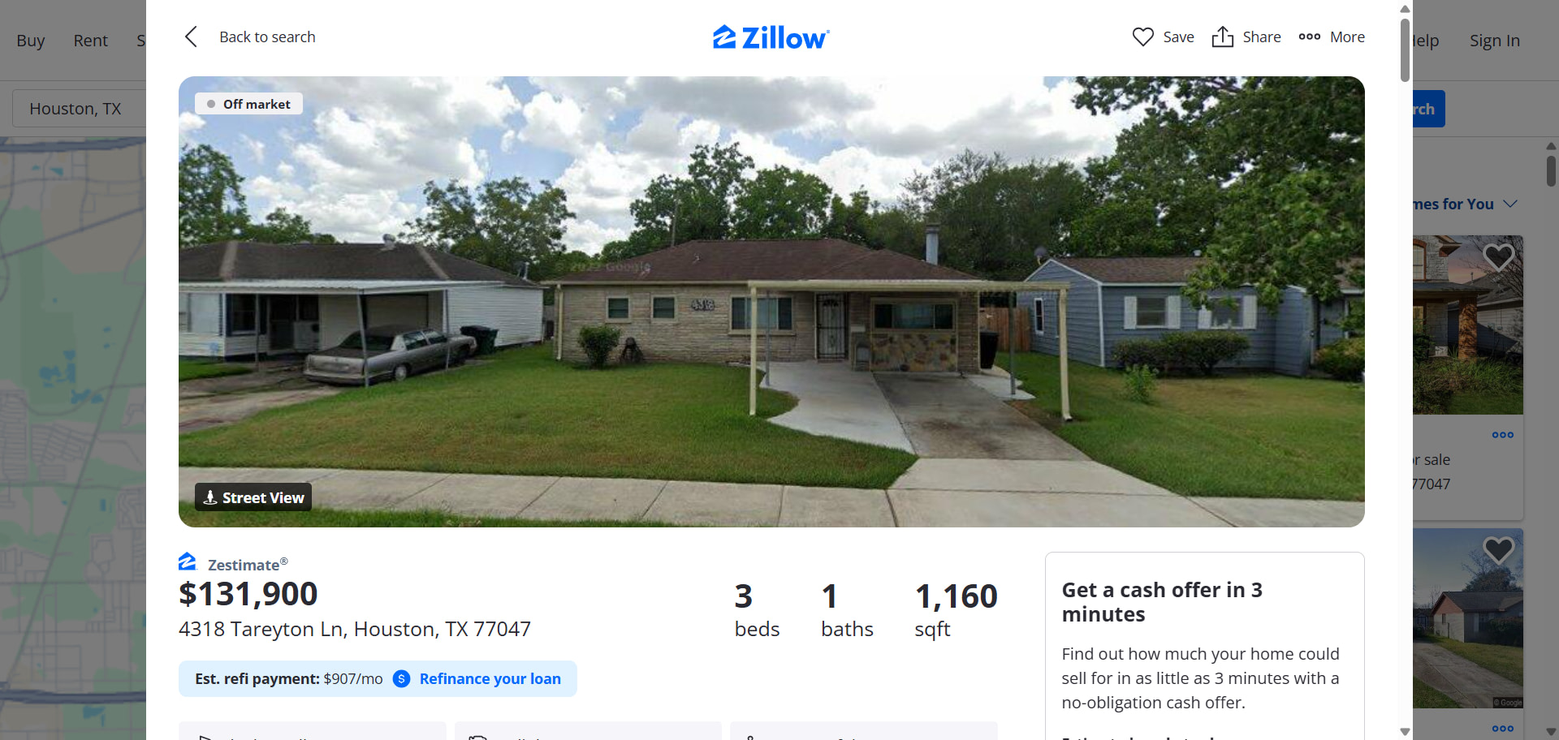Click the Street View pegman icon
Screen dimensions: 1559x740
(210, 497)
